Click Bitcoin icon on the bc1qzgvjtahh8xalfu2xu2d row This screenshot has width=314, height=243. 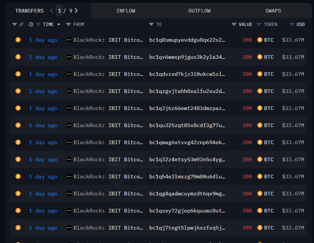(18, 91)
